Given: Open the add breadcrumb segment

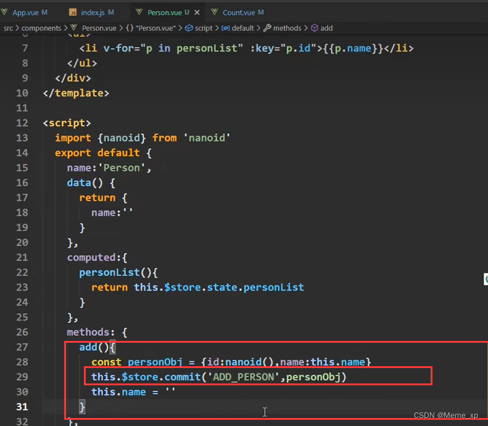Looking at the screenshot, I should 326,28.
